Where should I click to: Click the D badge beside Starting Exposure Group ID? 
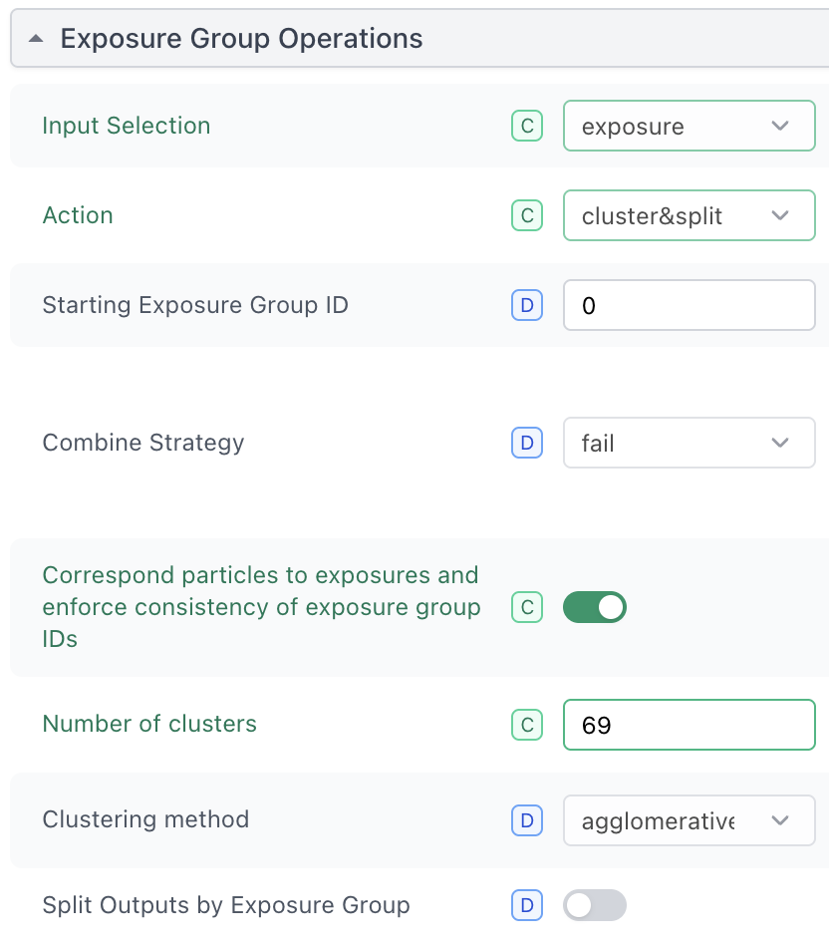point(527,305)
